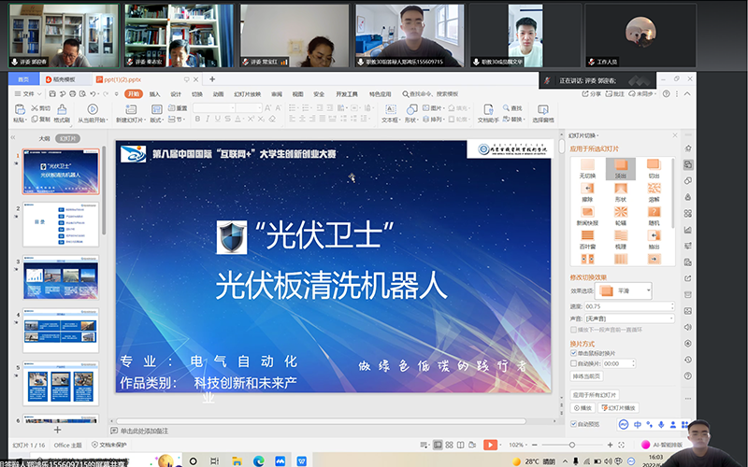
Task: Apply the 随机 (Random) transition icon
Action: click(654, 217)
